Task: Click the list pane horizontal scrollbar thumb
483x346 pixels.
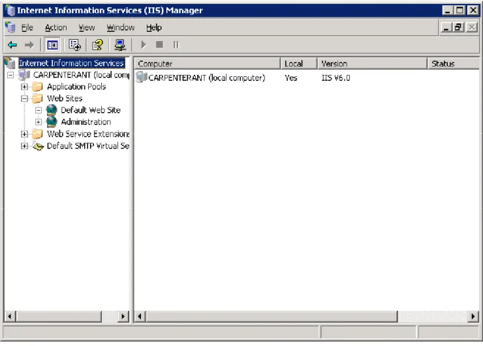Action: click(x=272, y=316)
